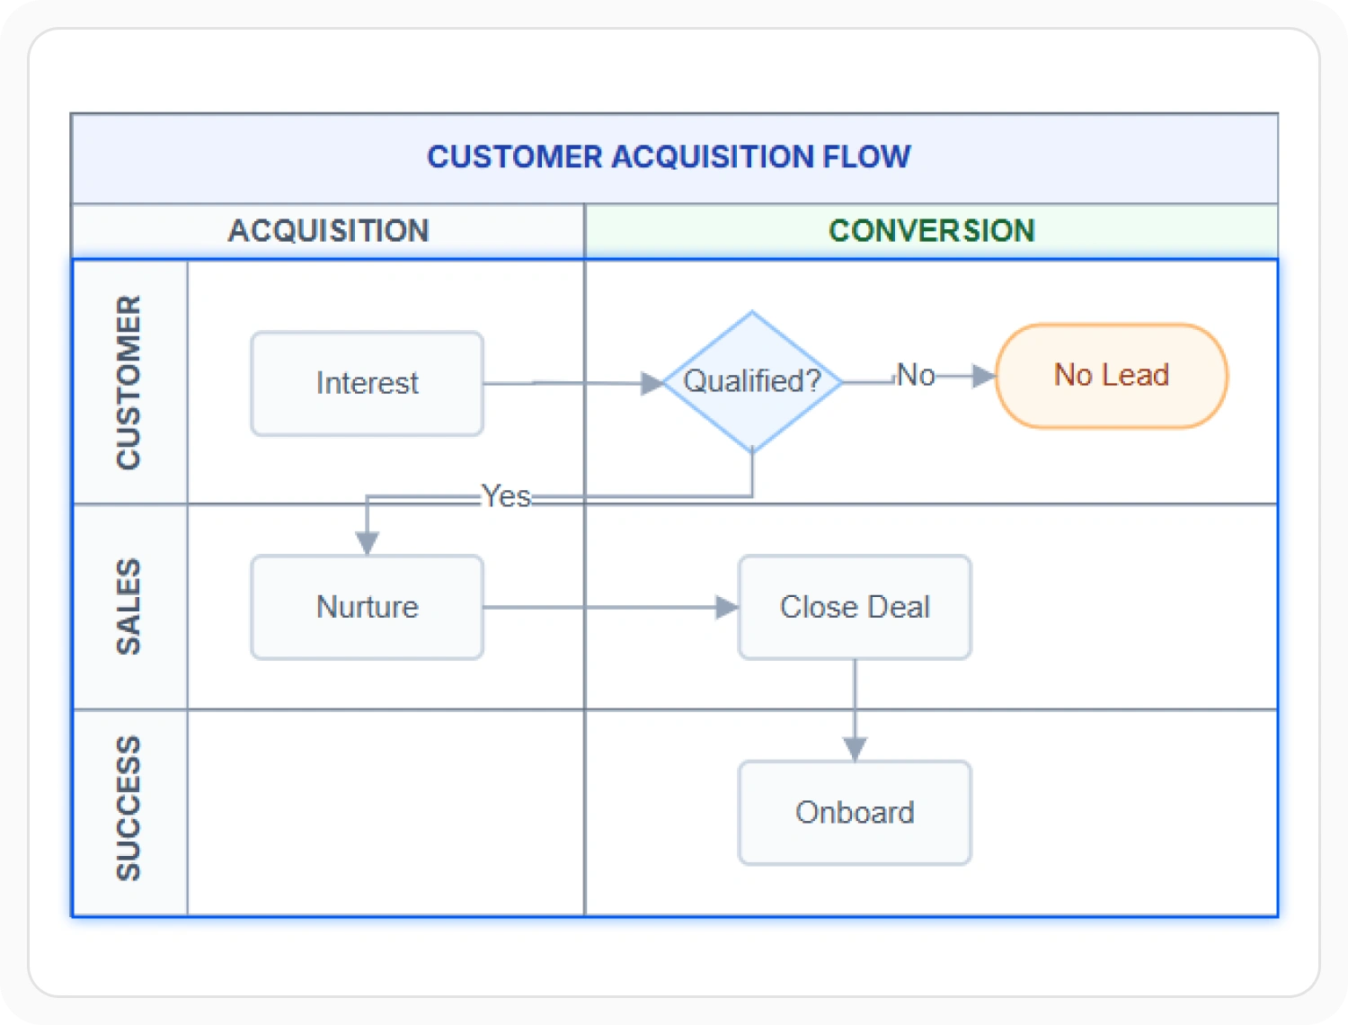Click the No connector label
The width and height of the screenshot is (1348, 1025).
(x=916, y=375)
